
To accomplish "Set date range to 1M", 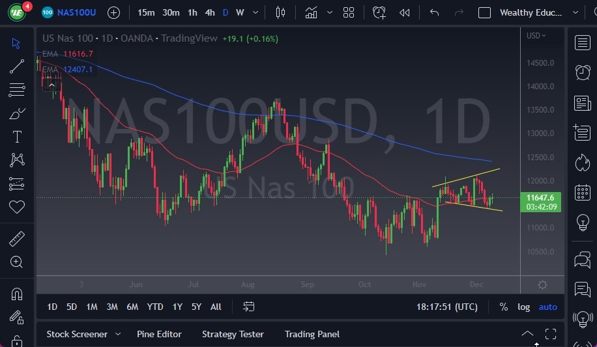I will [x=92, y=307].
